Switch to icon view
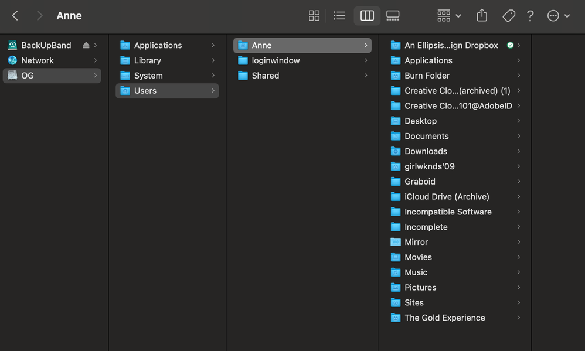Viewport: 585px width, 351px height. click(x=314, y=16)
